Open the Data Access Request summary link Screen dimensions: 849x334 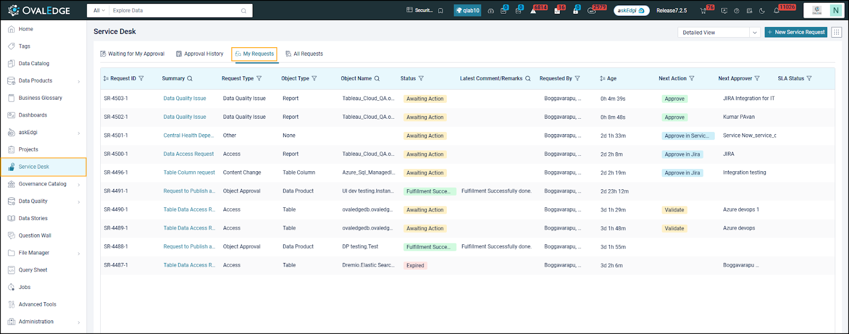188,154
